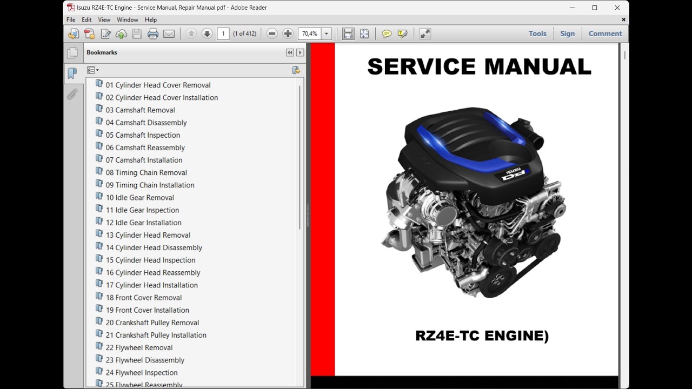Viewport: 692px width, 389px height.
Task: Click the highlight text tool icon
Action: click(x=402, y=33)
